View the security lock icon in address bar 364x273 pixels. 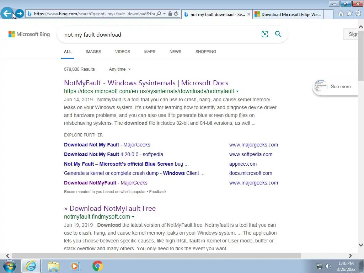[x=170, y=14]
